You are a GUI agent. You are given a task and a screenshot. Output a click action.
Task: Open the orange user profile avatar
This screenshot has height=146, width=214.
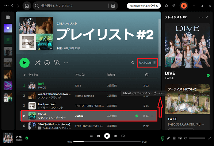point(184,6)
